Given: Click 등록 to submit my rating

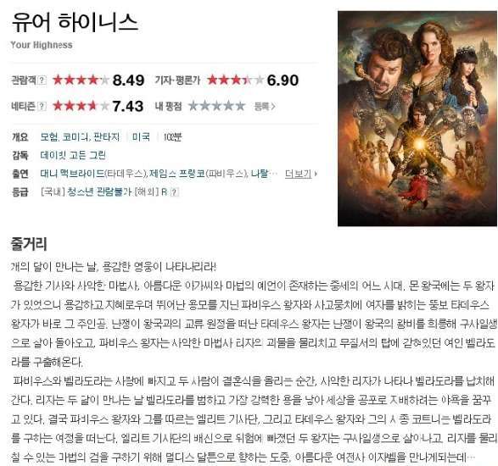Looking at the screenshot, I should (265, 106).
